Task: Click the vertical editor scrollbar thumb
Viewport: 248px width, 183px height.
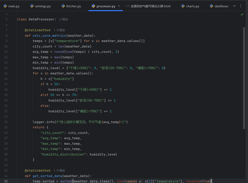Action: click(244, 78)
